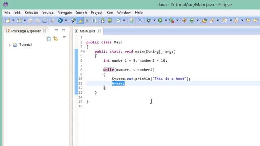Open dropdown next to blue 8 icon
Viewport: 260px width, 146px height.
tap(66, 21)
